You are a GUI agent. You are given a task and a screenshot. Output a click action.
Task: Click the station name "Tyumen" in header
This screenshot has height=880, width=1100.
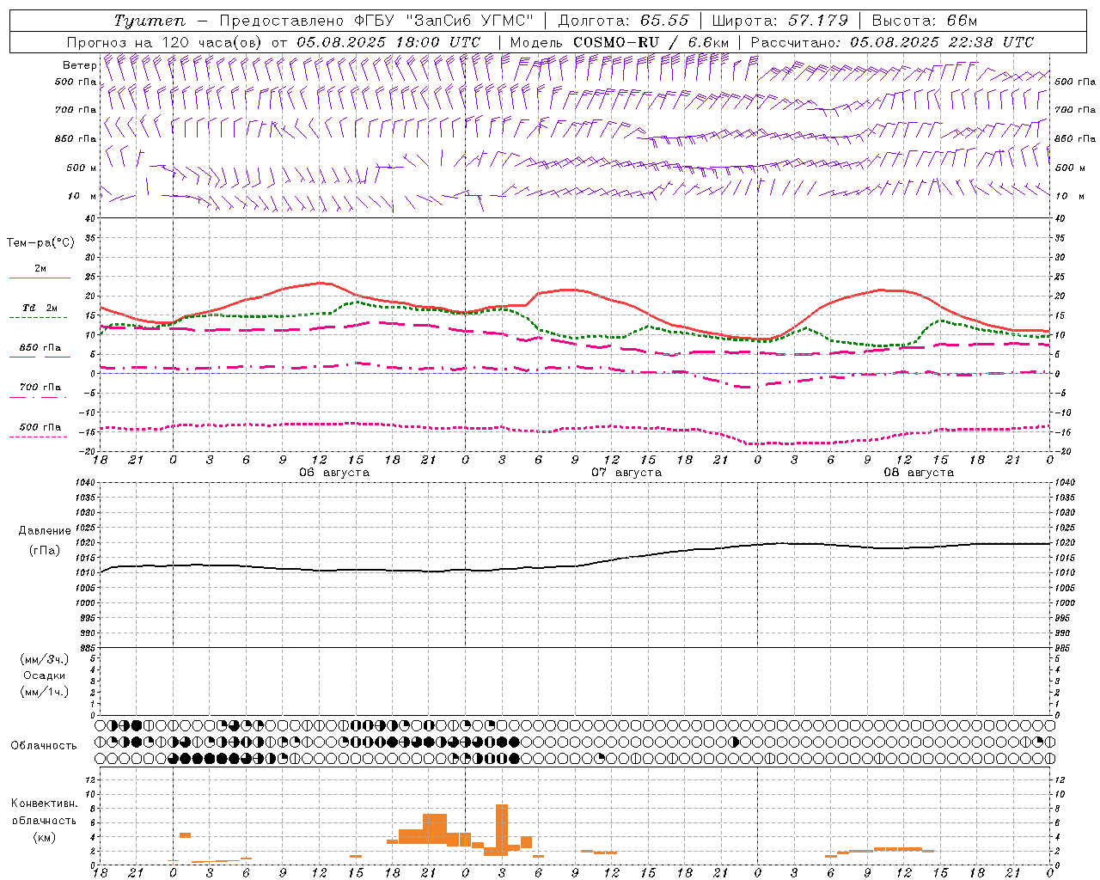(150, 21)
